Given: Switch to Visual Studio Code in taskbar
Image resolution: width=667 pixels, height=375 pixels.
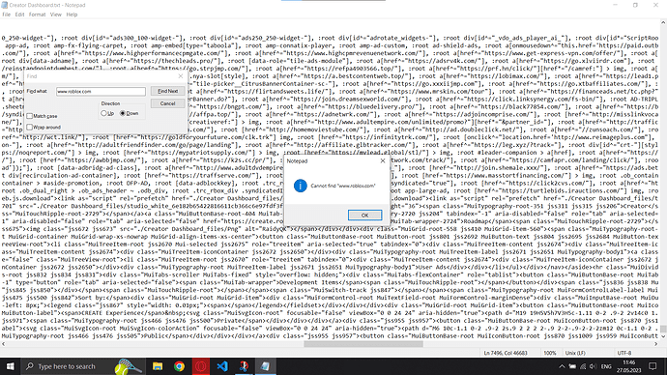Looking at the screenshot, I should coord(222,366).
